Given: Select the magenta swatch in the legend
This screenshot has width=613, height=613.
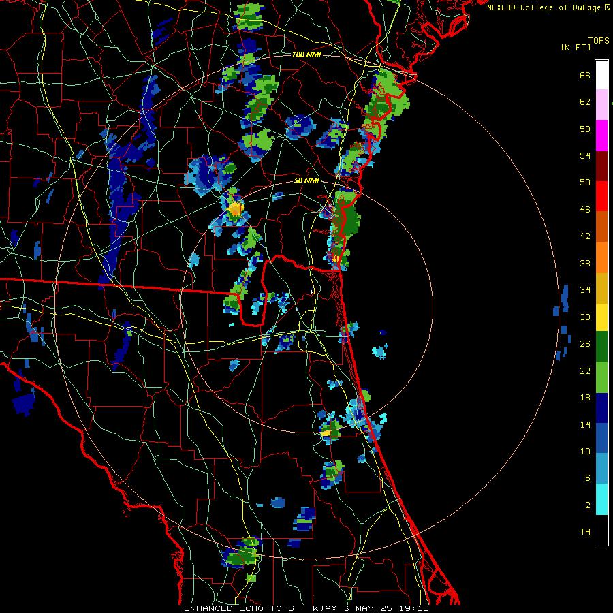Looking at the screenshot, I should 601,136.
